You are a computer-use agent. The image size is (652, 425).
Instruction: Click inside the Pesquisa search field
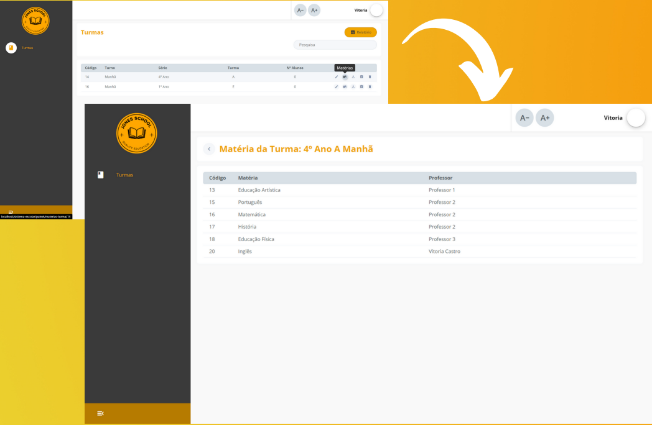pyautogui.click(x=335, y=45)
